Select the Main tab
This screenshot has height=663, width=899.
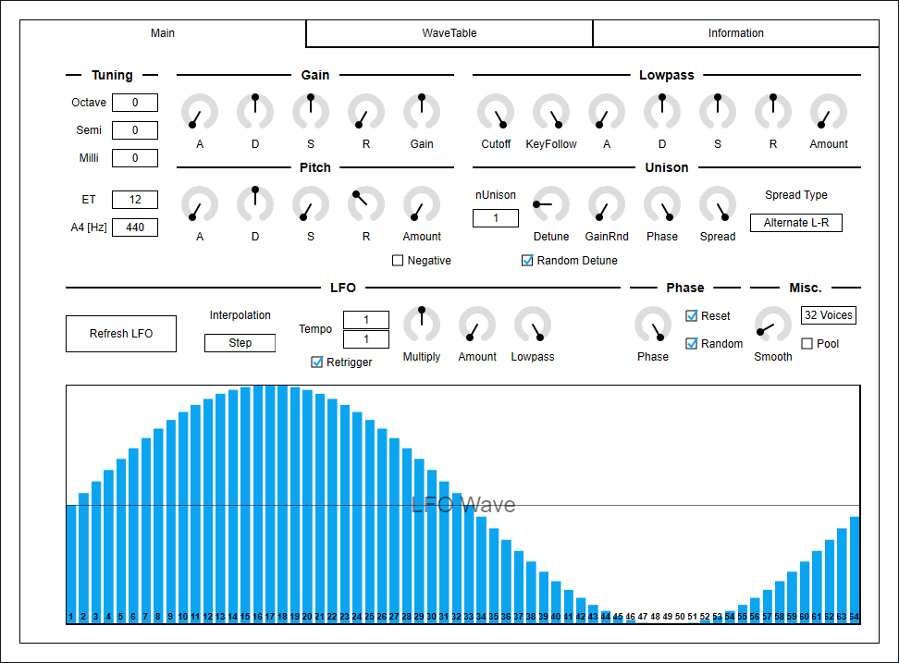click(163, 33)
